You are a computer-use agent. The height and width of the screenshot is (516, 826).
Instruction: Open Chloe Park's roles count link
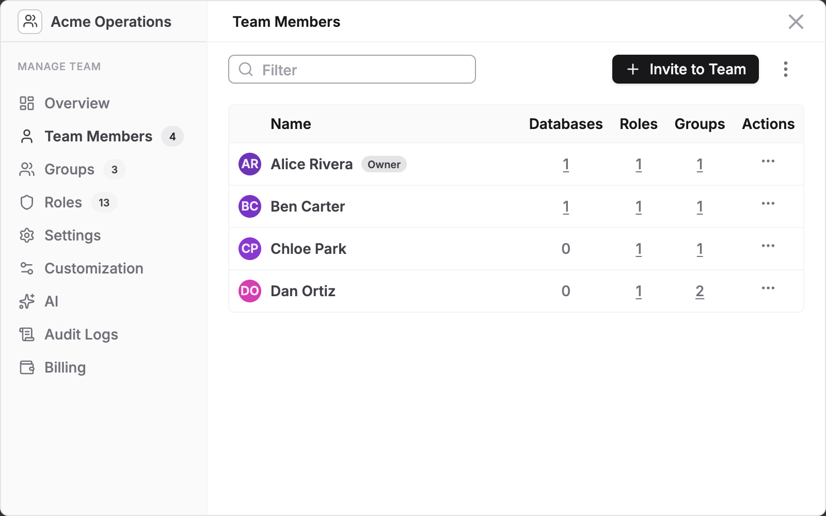[639, 249]
